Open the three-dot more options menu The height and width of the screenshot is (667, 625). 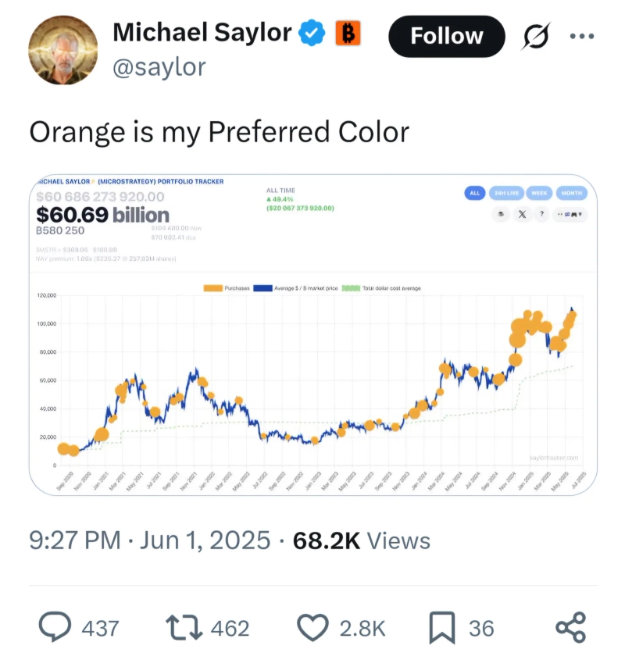point(582,36)
